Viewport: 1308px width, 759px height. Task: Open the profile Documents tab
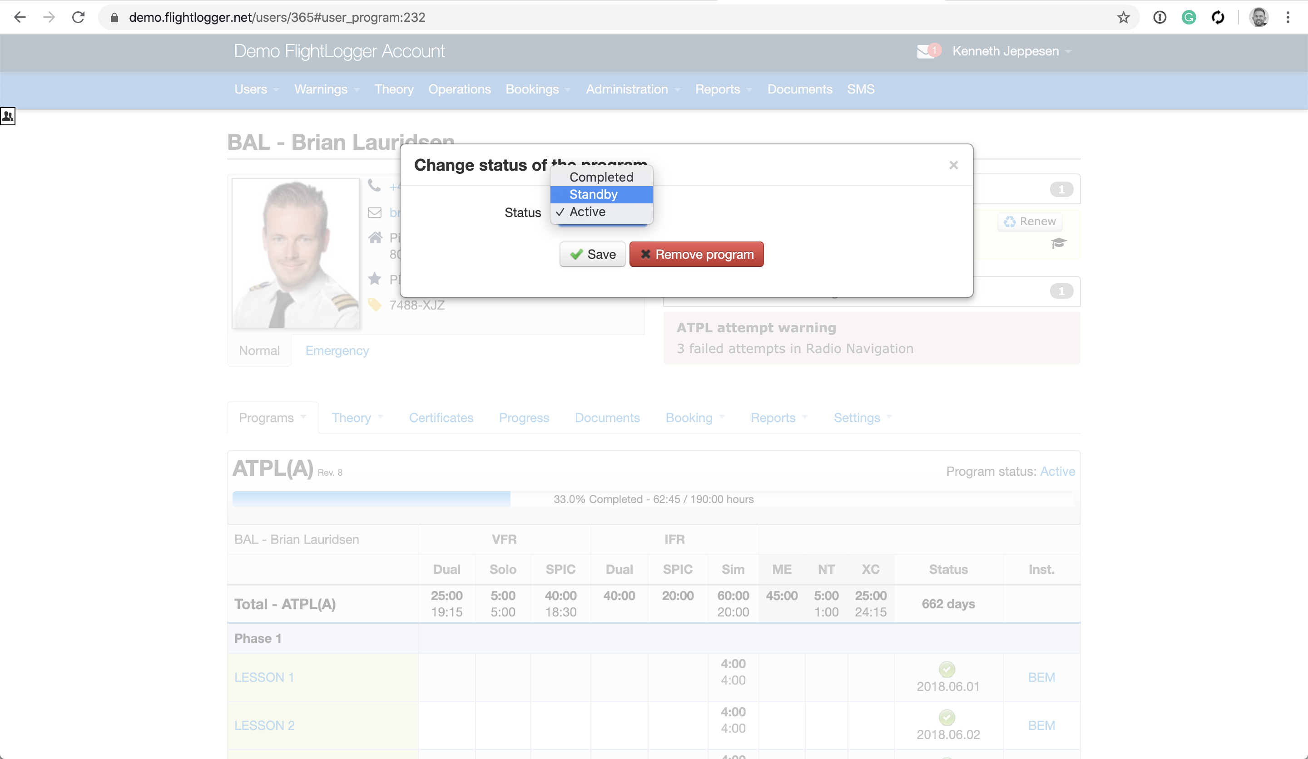point(607,418)
